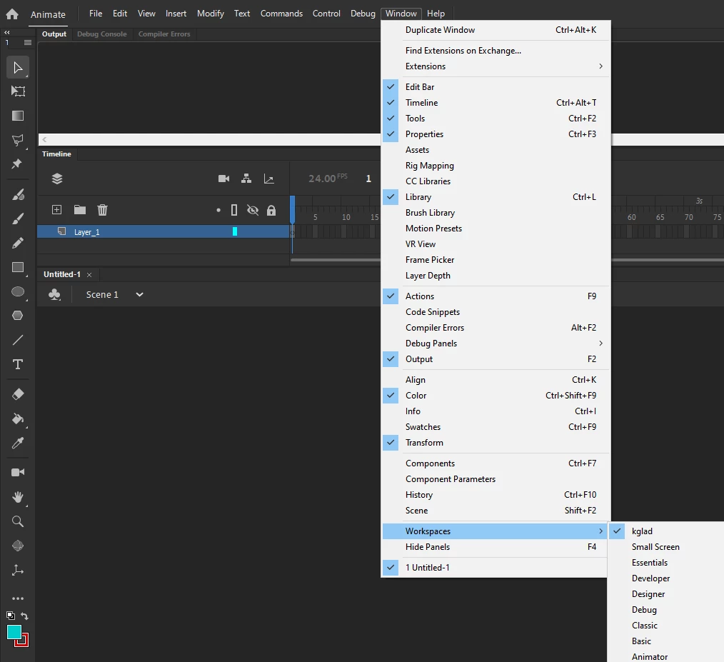
Task: Toggle Layer Depth panel graph icon
Action: click(x=268, y=179)
